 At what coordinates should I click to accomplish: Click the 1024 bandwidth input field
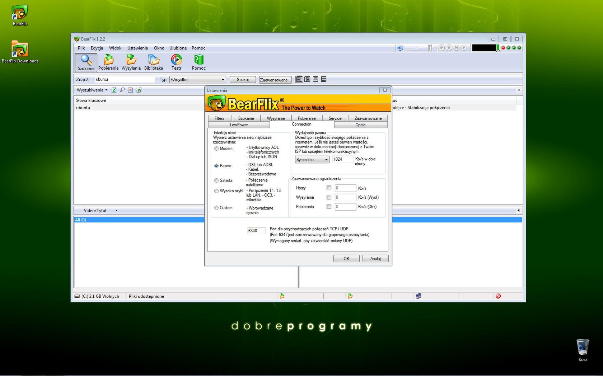coord(343,159)
